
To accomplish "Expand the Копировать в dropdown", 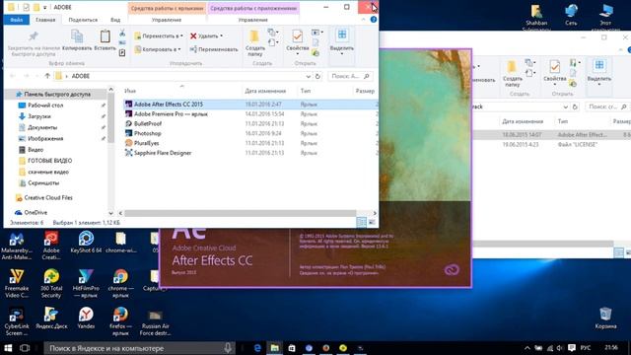I will point(179,49).
